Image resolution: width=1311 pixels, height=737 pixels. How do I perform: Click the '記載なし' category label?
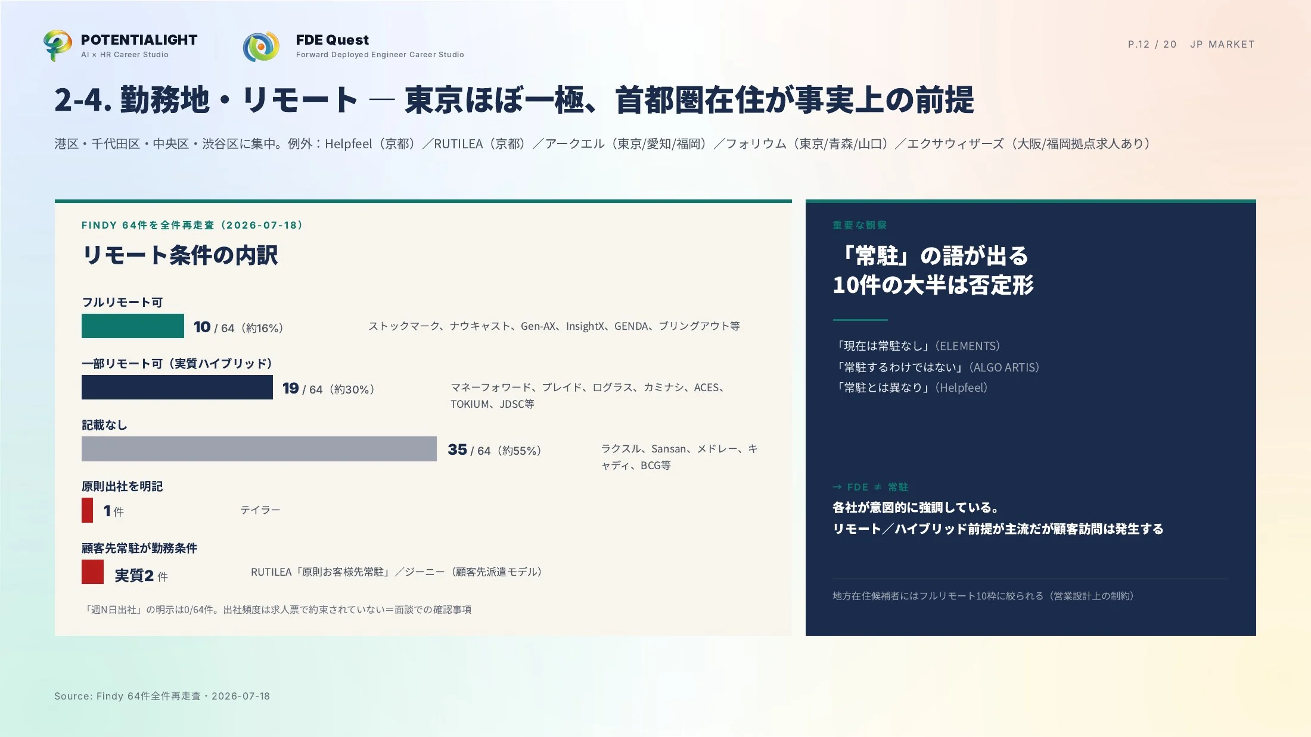(x=104, y=425)
